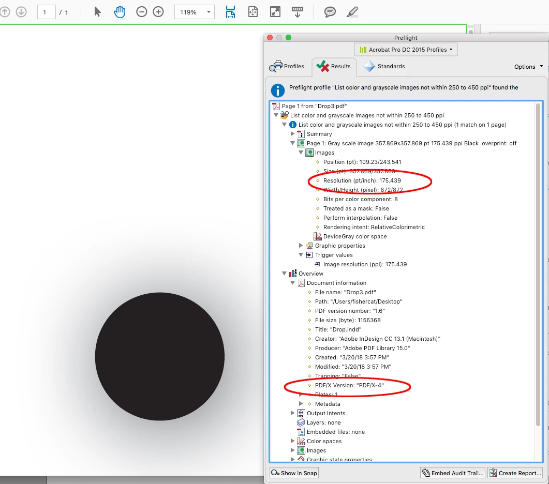Screen dimensions: 549x484
Task: Open the 119% zoom level dropdown
Action: pyautogui.click(x=195, y=12)
